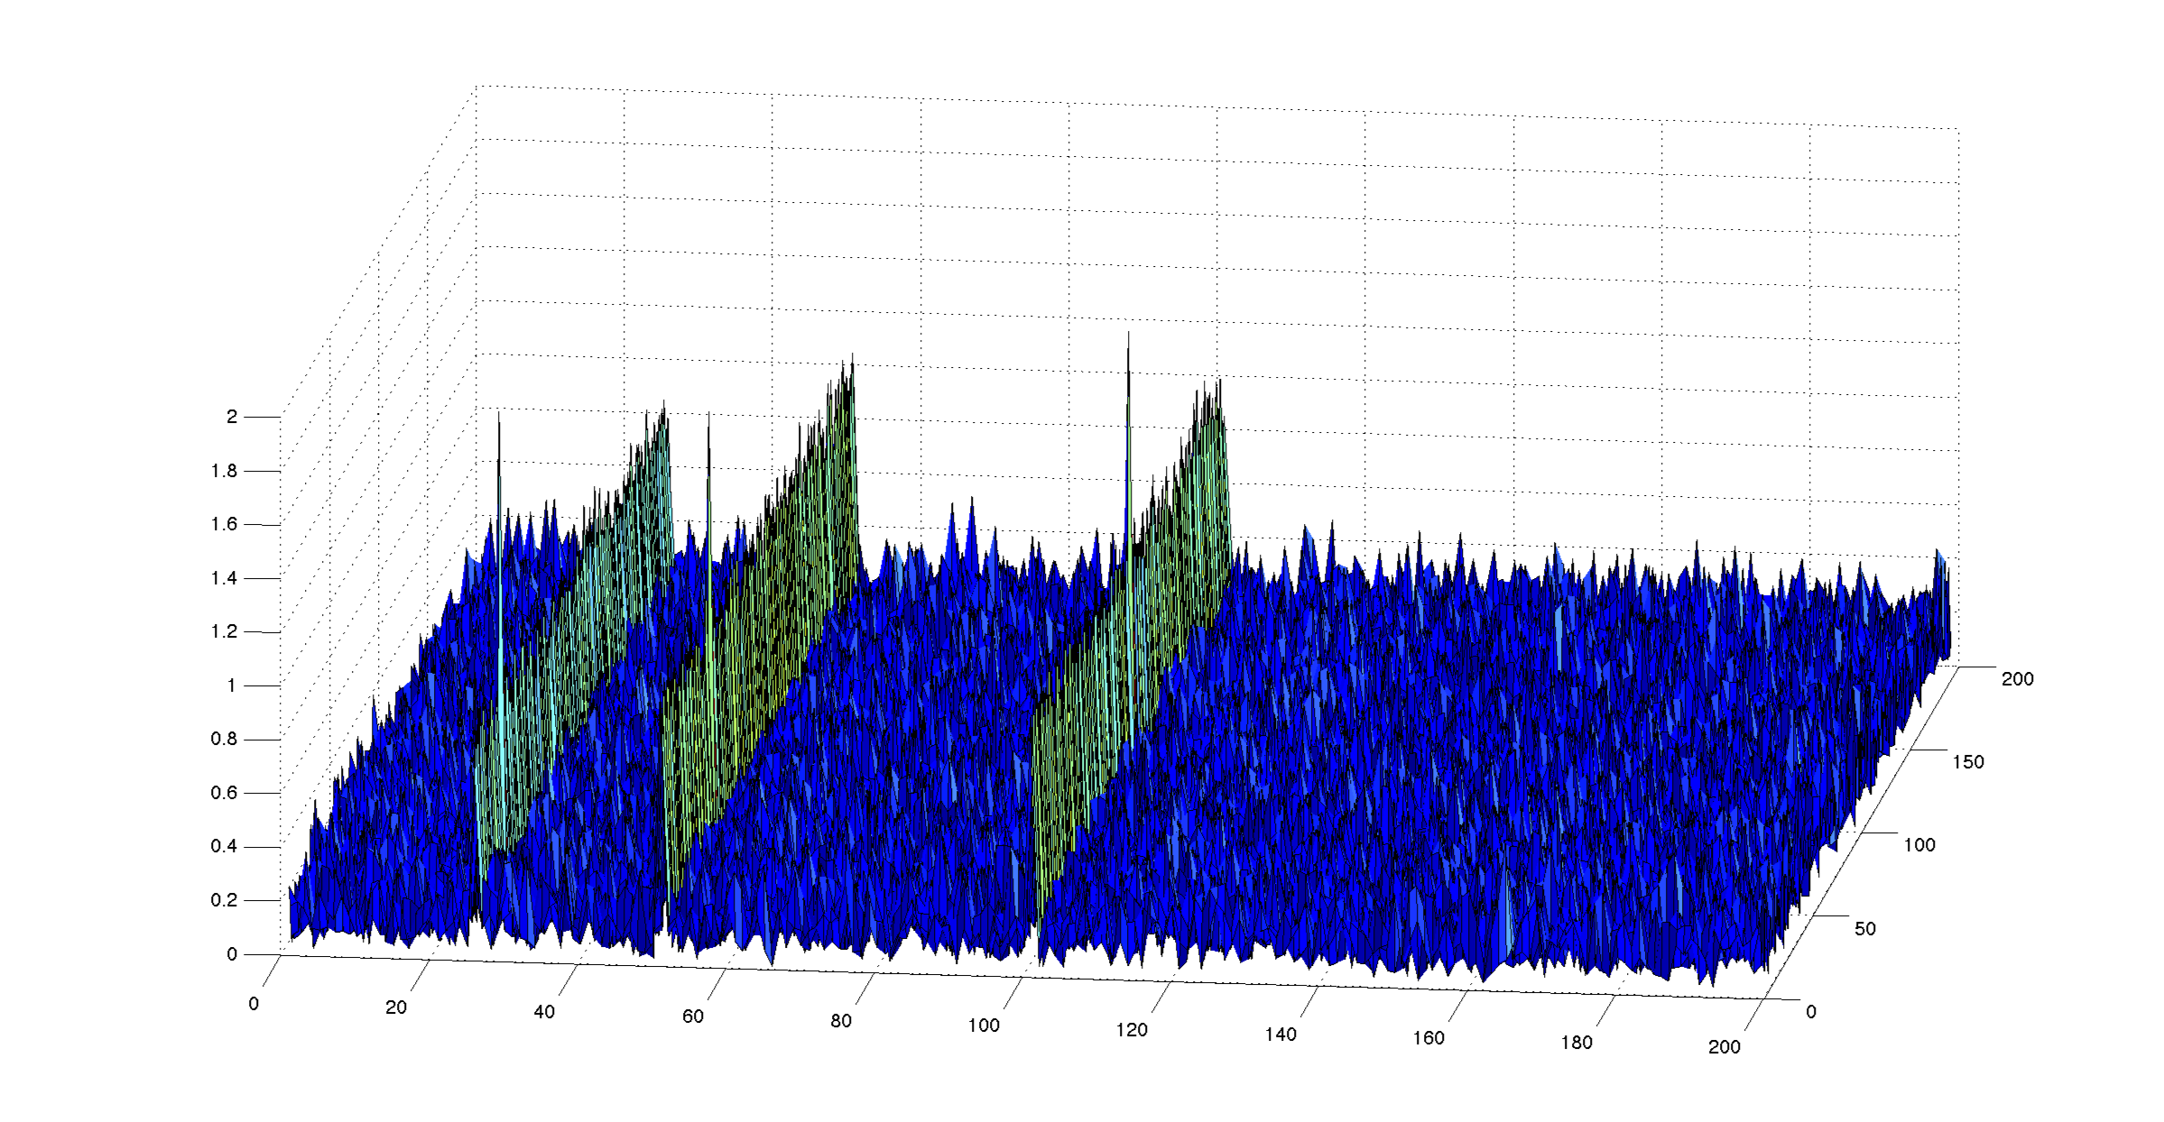Select the vertical axis label 1.4
The height and width of the screenshot is (1122, 2164).
point(224,578)
